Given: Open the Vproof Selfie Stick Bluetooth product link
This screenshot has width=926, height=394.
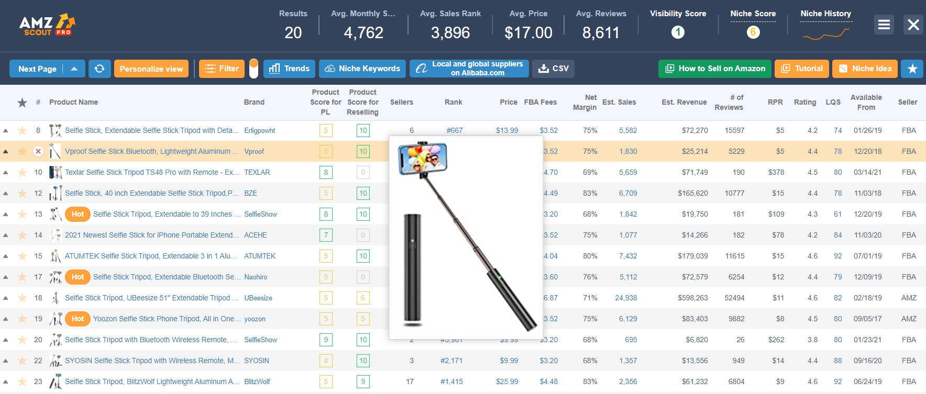Looking at the screenshot, I should tap(152, 151).
